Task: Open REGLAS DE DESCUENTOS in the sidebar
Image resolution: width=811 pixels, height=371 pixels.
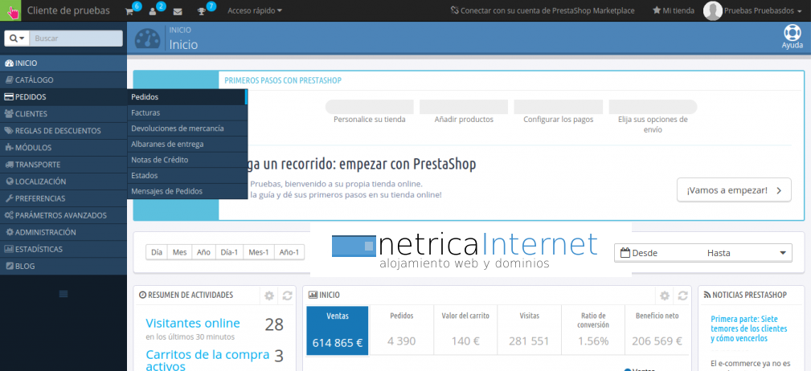Action: 63,131
